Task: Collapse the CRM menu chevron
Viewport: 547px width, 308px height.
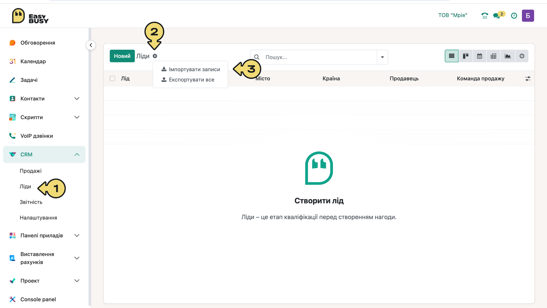Action: (77, 155)
